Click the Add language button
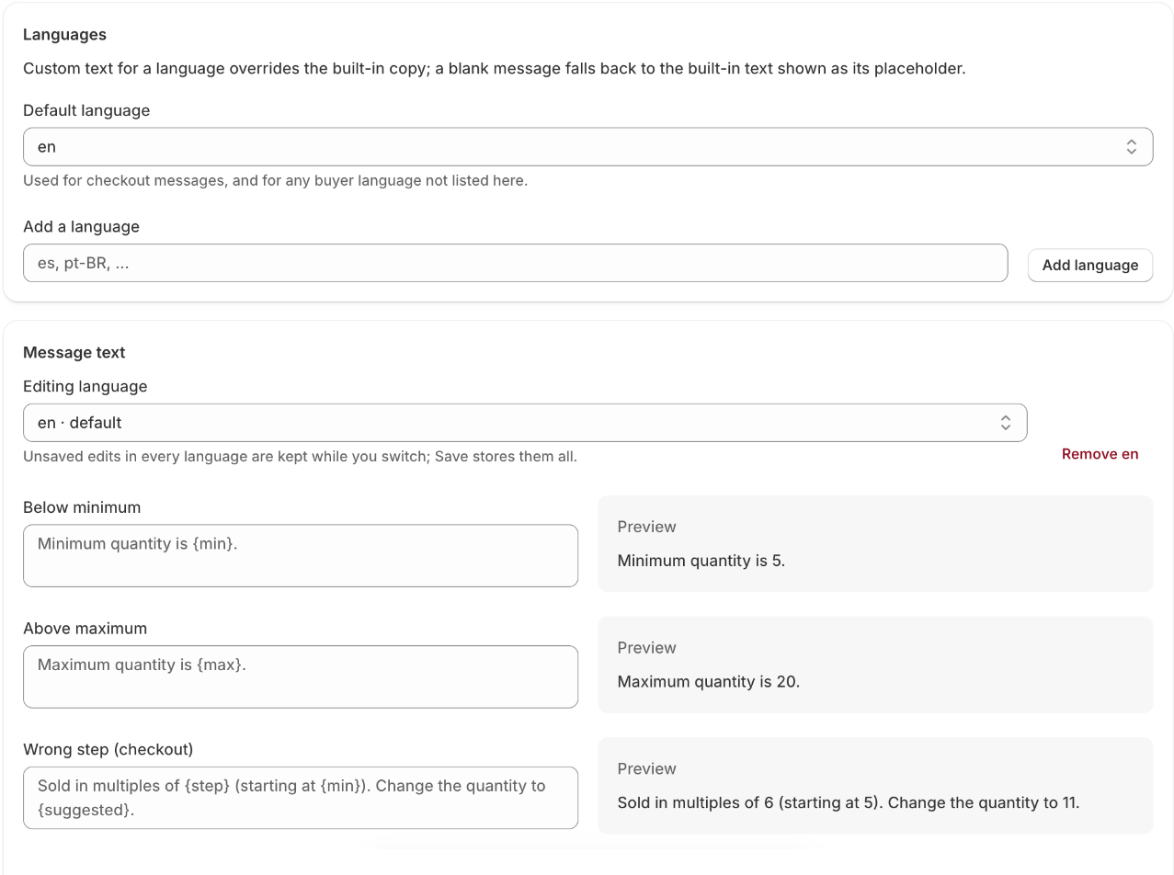Viewport: 1174px width, 875px height. 1089,265
